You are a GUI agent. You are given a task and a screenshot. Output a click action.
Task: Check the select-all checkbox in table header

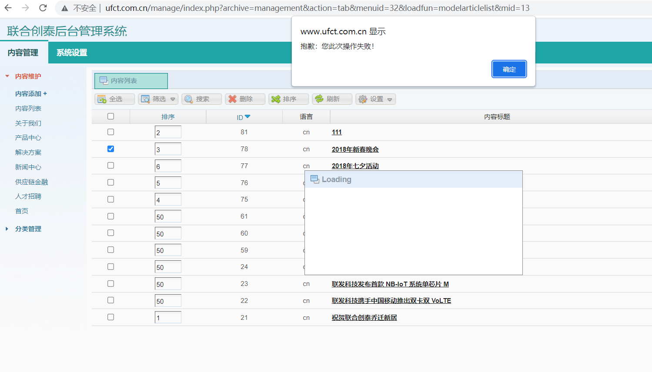point(110,116)
